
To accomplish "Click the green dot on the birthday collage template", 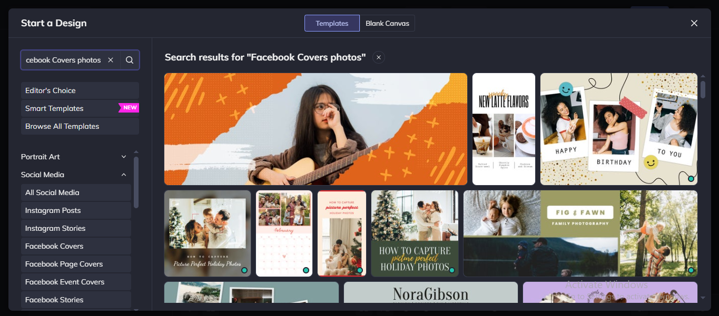I will click(x=691, y=179).
